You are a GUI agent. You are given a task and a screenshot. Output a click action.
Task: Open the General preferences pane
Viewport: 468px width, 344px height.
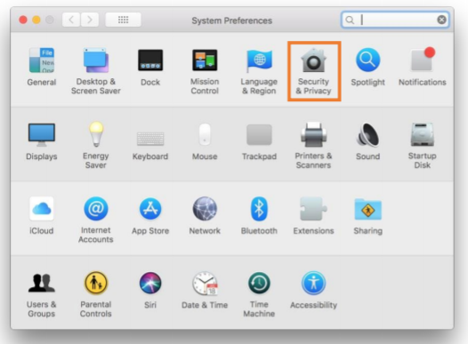pos(42,67)
